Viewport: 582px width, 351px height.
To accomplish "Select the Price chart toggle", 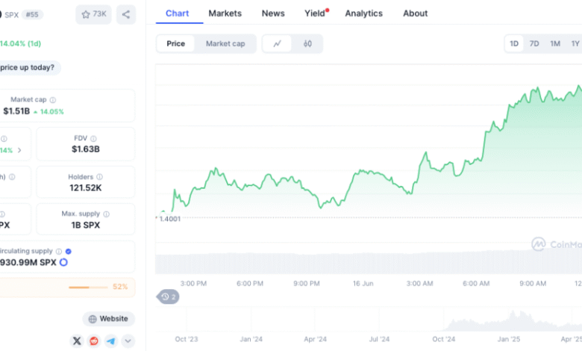I will (x=176, y=43).
